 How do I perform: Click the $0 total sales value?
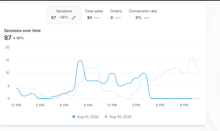point(89,18)
